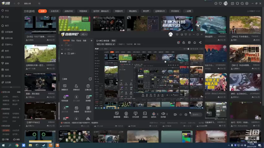Open the mode switch button beside 直播伴侣 logo

point(84,35)
